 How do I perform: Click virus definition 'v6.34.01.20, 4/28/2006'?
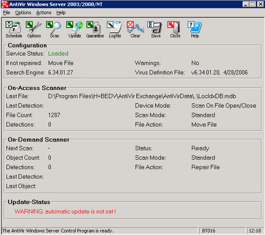[219, 73]
